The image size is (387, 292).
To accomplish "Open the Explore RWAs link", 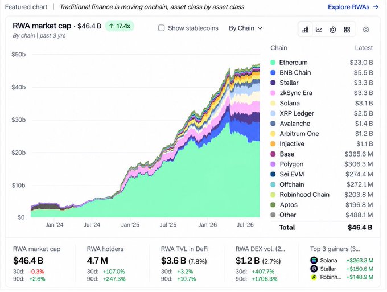I will coord(353,7).
